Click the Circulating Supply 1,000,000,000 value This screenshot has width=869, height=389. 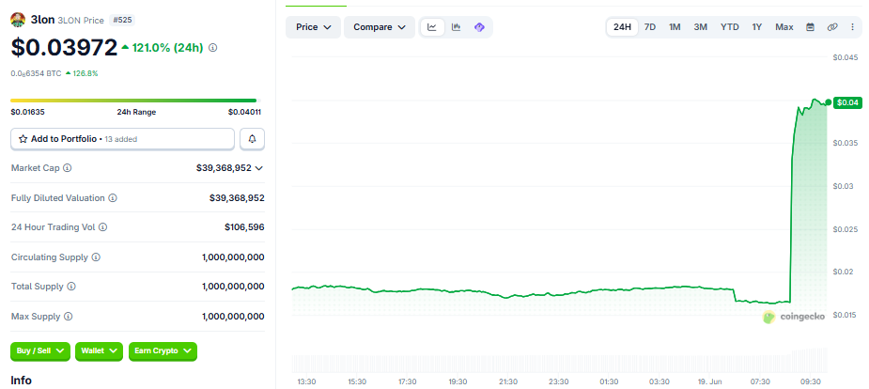click(x=233, y=257)
